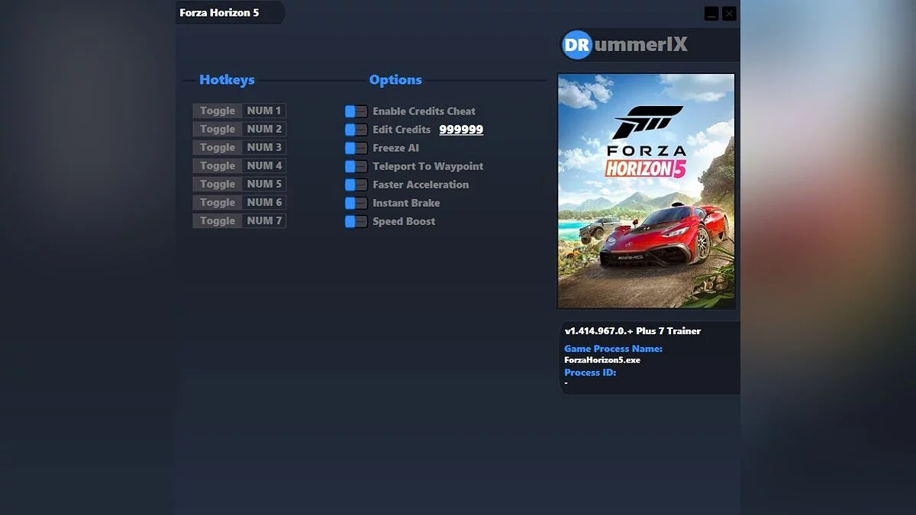The height and width of the screenshot is (515, 916).
Task: Enable Freeze AI
Action: pos(356,147)
